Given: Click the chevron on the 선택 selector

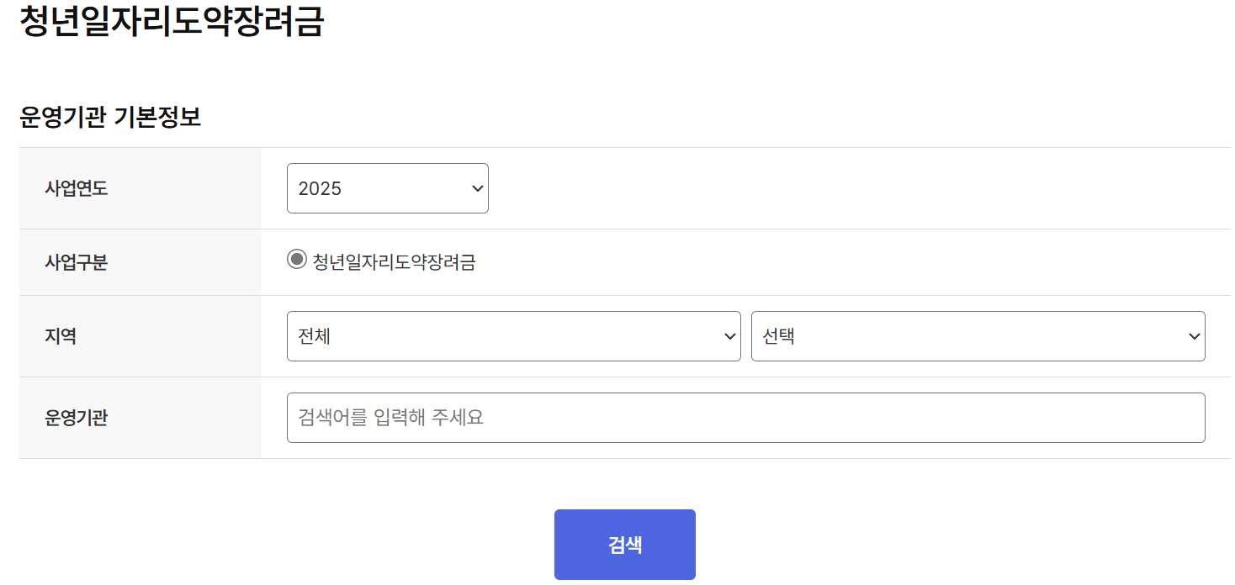Looking at the screenshot, I should click(1194, 336).
